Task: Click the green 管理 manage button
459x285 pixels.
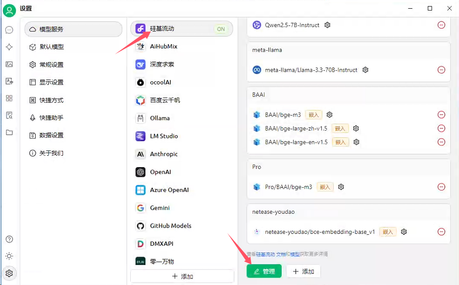Action: coord(264,271)
